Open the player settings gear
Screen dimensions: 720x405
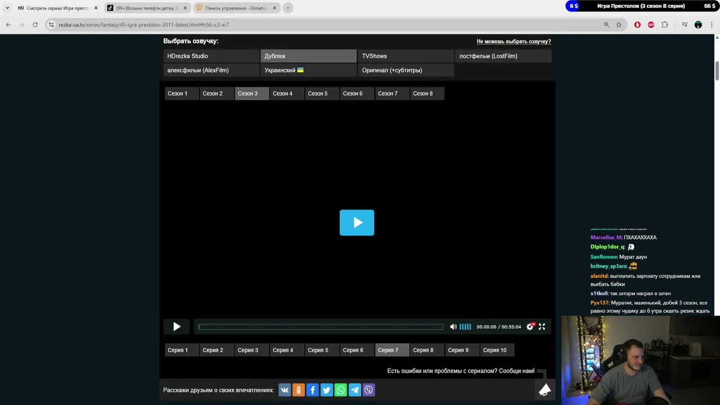pos(529,327)
